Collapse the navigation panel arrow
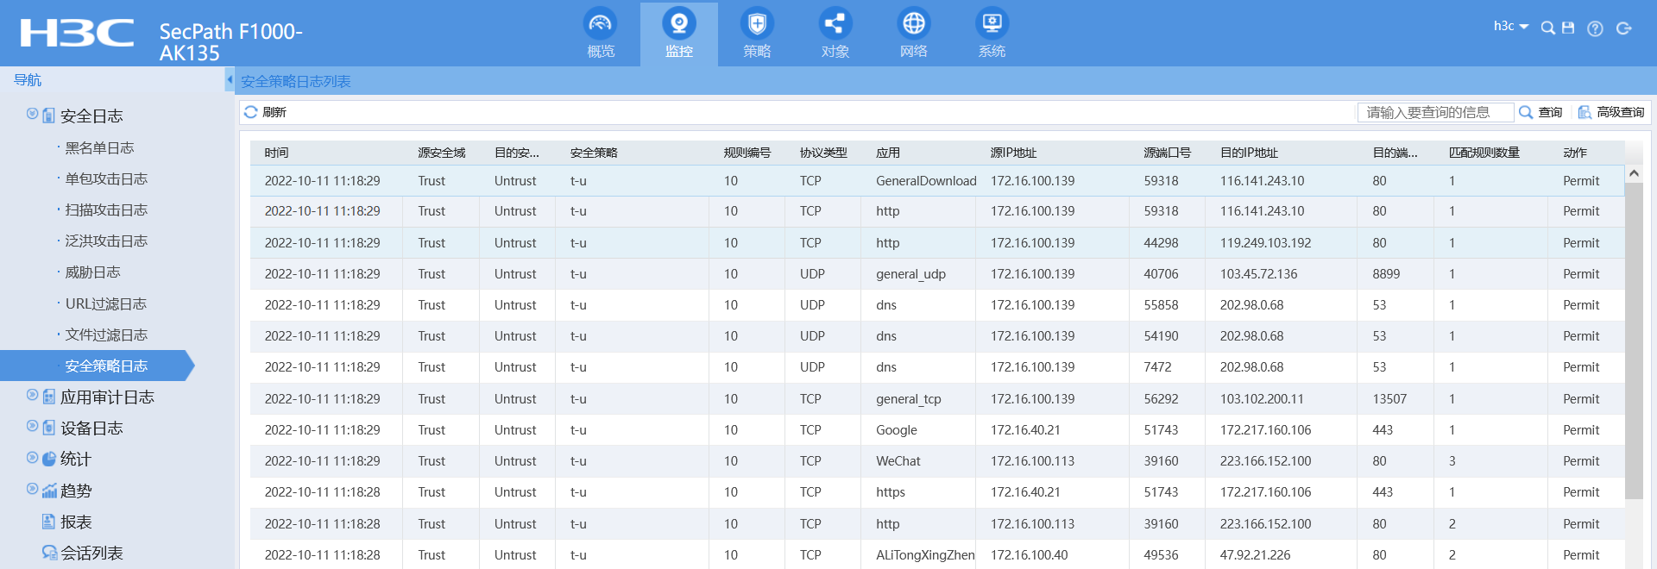The image size is (1657, 569). pos(230,79)
